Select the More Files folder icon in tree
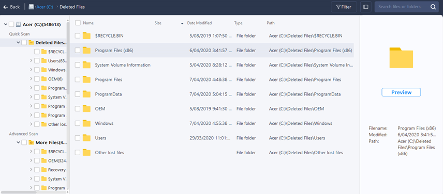Screen dimensions: 443x194 32,142
